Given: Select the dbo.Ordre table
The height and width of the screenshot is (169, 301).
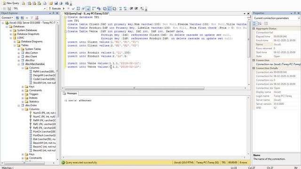Looking at the screenshot, I should pos(31,105).
